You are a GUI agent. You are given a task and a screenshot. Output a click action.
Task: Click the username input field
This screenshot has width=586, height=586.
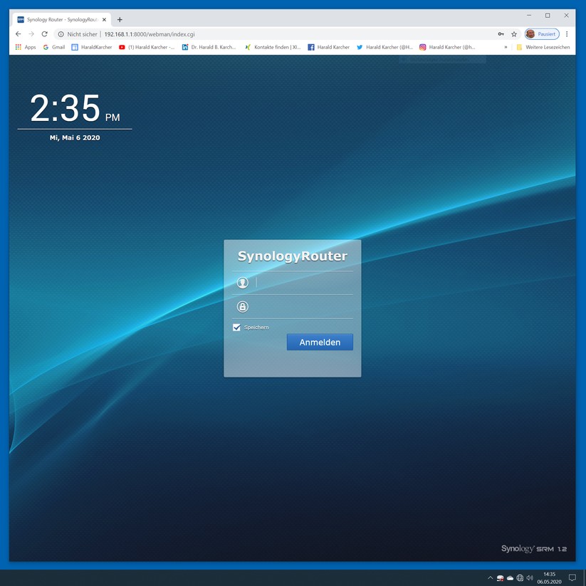point(303,283)
